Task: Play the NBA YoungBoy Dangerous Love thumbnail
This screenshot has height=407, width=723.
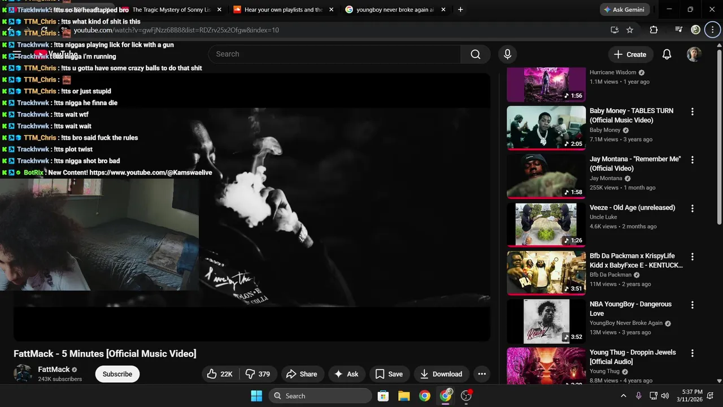Action: point(546,321)
